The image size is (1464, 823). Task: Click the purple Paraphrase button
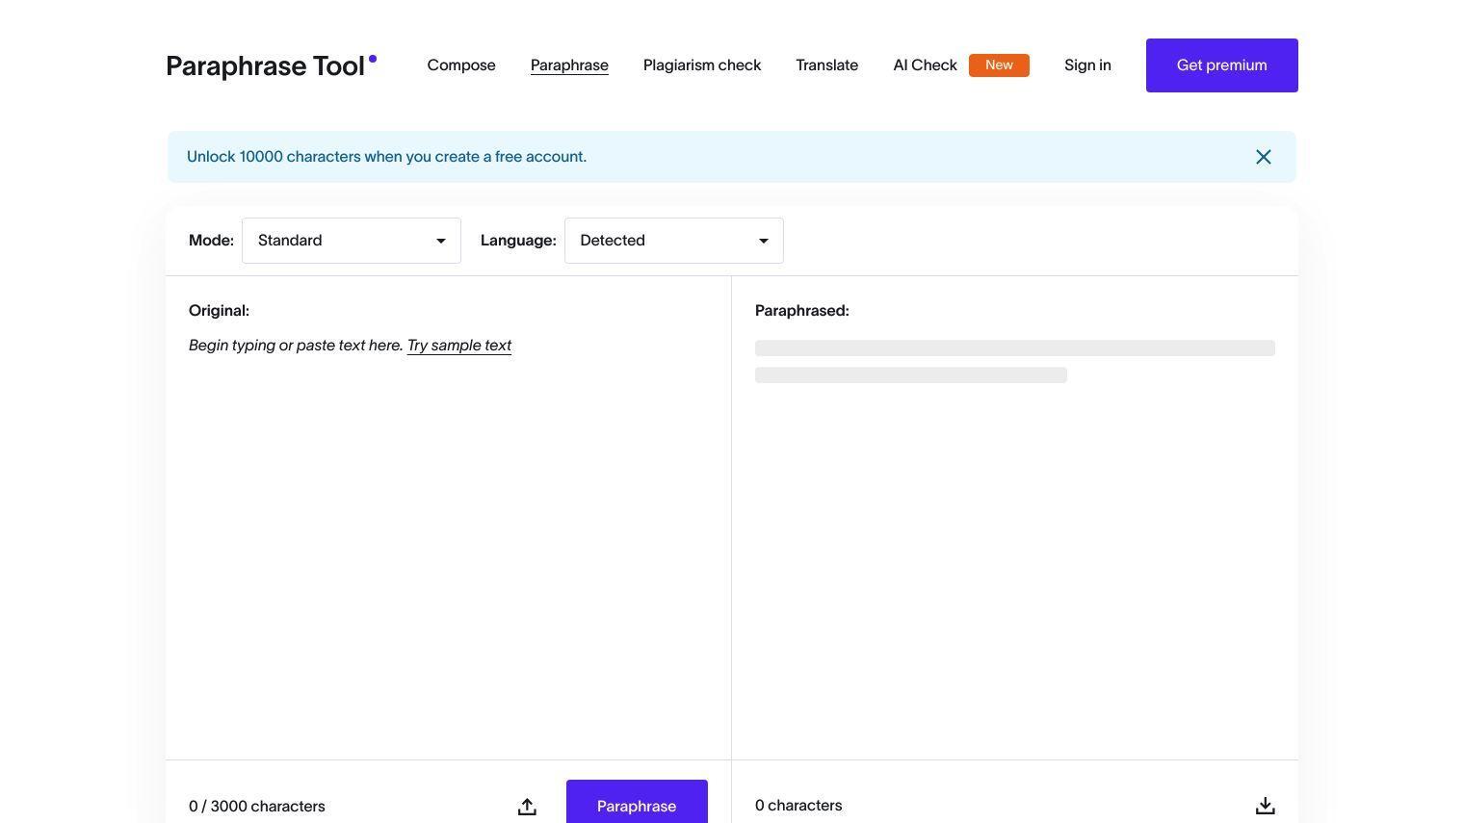[637, 802]
